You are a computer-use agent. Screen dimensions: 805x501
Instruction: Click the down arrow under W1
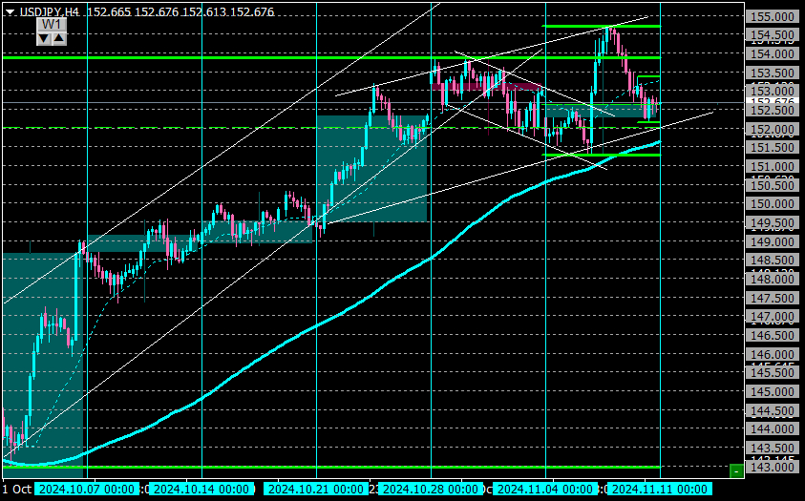coord(44,38)
